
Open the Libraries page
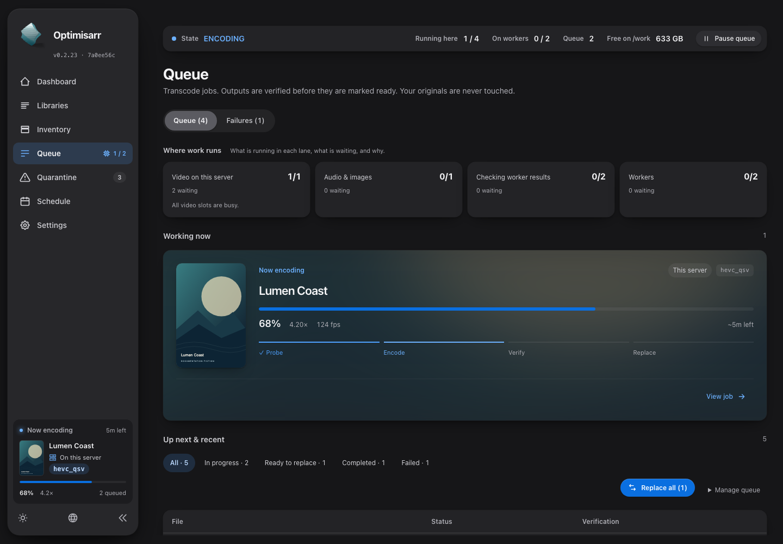(73, 106)
